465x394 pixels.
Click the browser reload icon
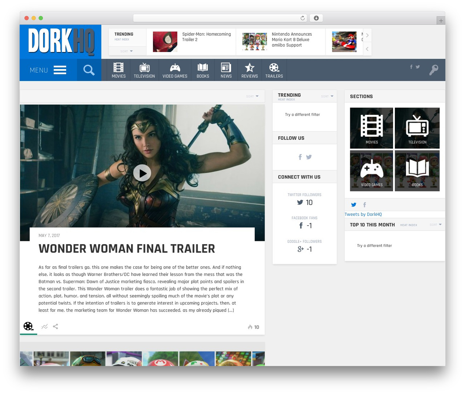point(303,18)
